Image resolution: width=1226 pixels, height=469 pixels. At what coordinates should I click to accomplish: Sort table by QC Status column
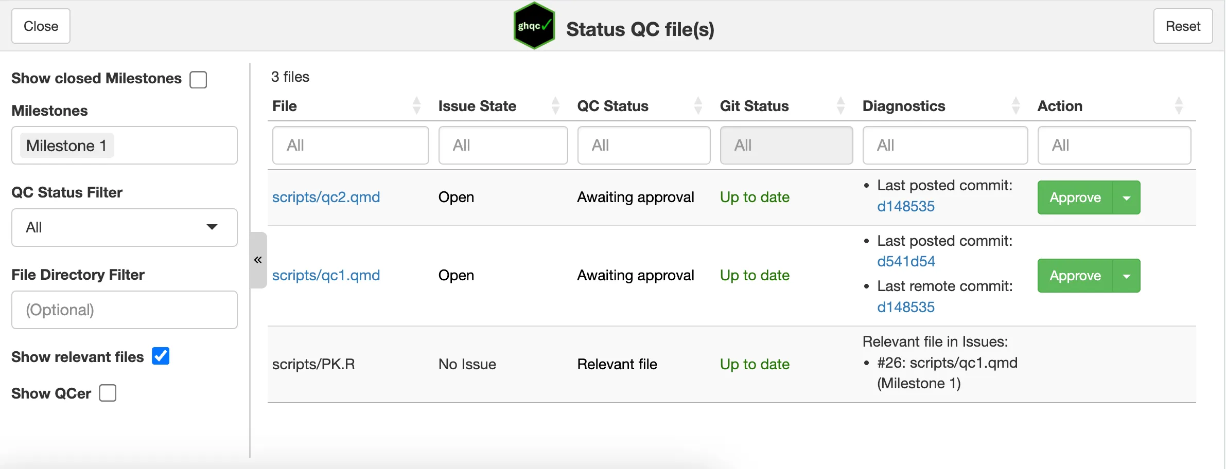coord(698,106)
